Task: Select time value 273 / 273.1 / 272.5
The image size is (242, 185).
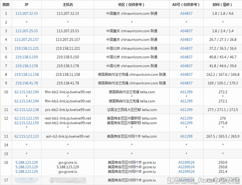Action: (x=223, y=110)
